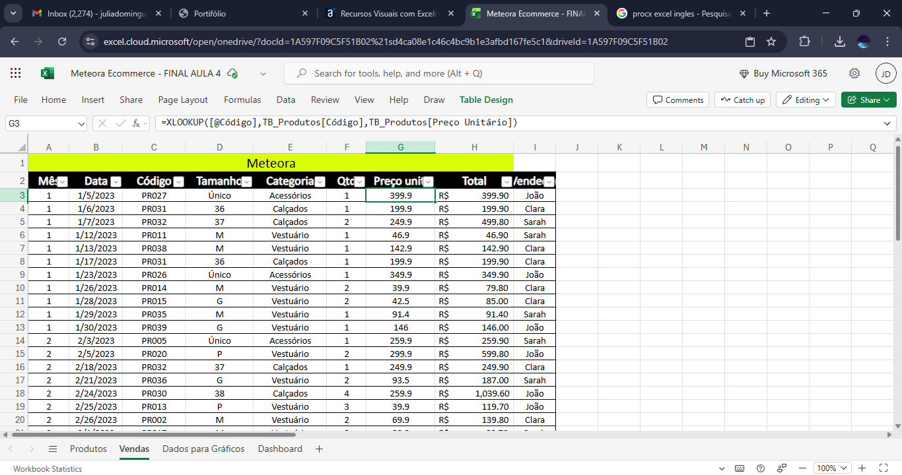Open Excel settings gear icon

854,73
